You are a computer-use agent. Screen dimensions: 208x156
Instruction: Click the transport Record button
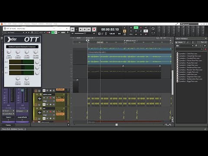(94, 29)
